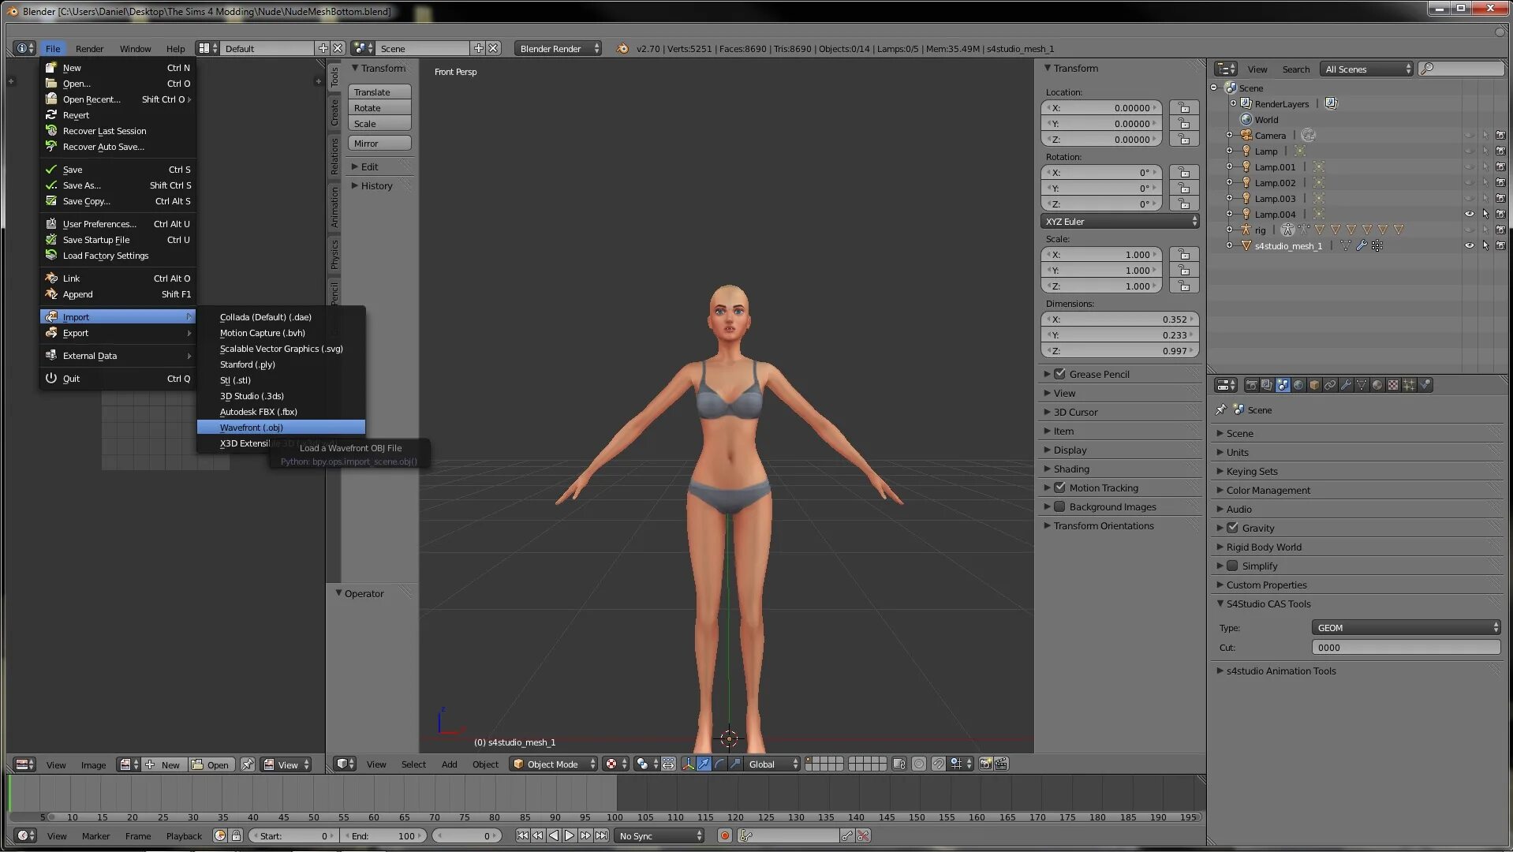Jump to the first frame
Viewport: 1513px width, 852px height.
(522, 835)
